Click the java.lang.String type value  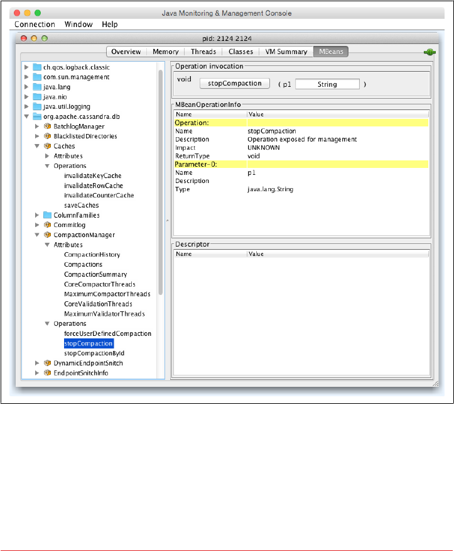[x=270, y=189]
